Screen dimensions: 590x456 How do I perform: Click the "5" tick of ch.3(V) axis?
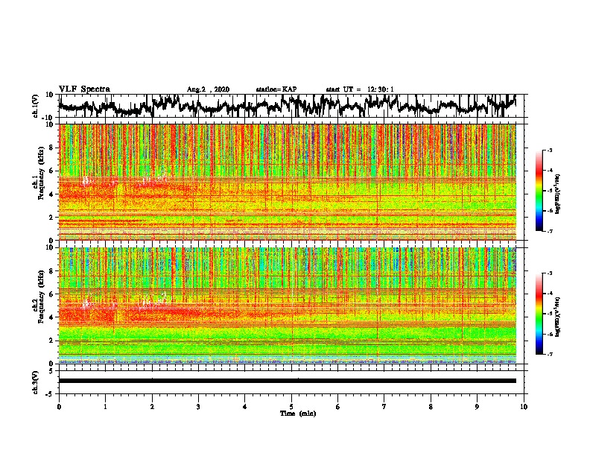[x=51, y=371]
